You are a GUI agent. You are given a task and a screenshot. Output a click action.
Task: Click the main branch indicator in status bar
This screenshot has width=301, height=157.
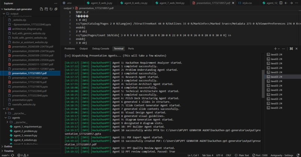tap(6, 155)
